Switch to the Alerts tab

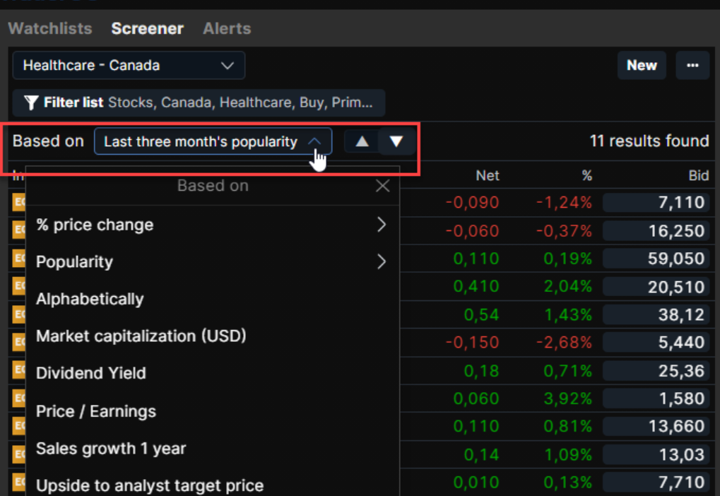227,29
